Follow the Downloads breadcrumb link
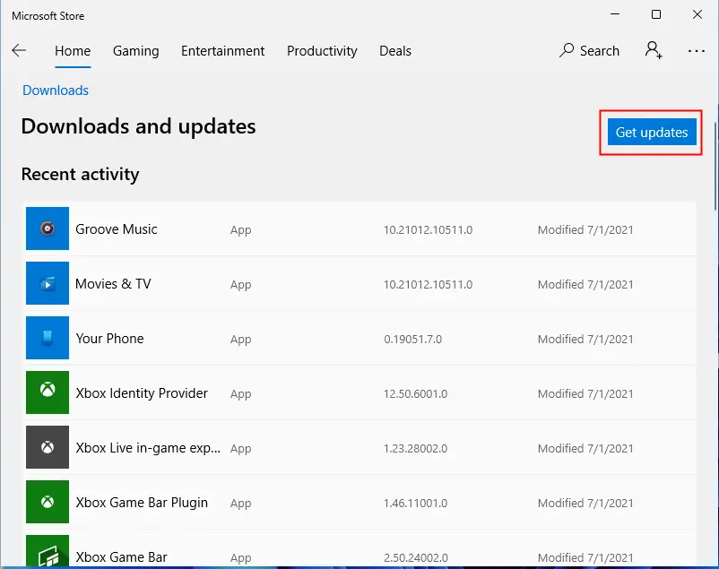 (56, 91)
